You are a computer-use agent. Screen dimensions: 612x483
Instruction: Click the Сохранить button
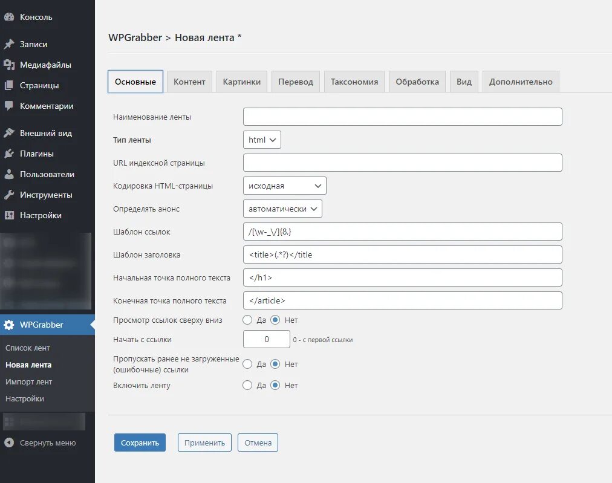tap(140, 442)
